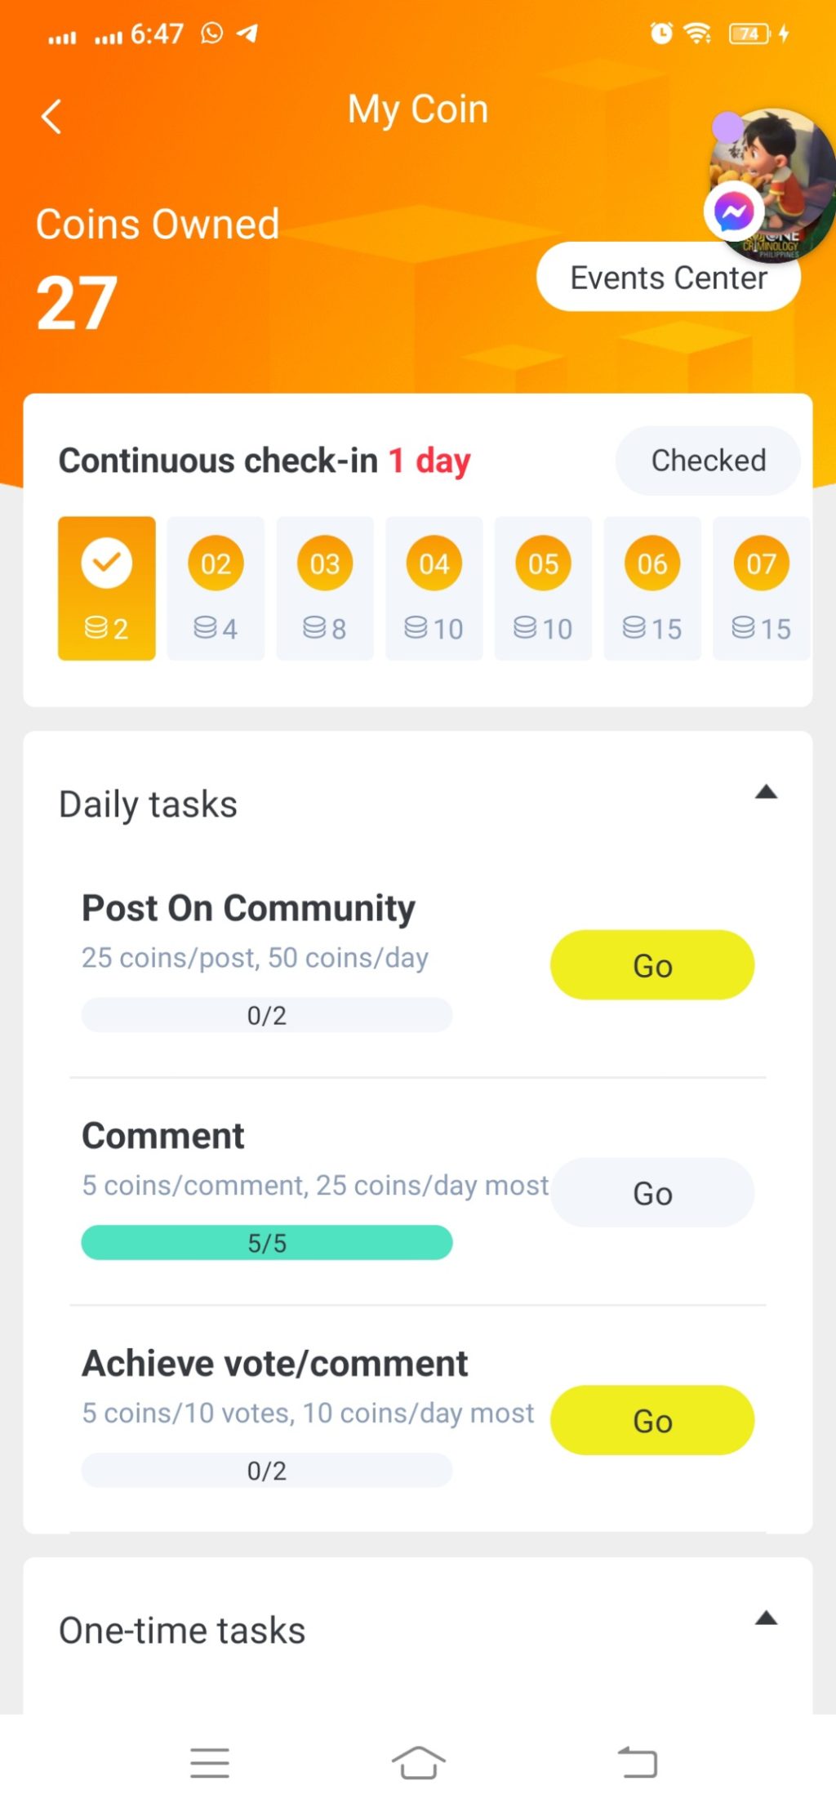Tap the day 05 check-in coin

543,563
